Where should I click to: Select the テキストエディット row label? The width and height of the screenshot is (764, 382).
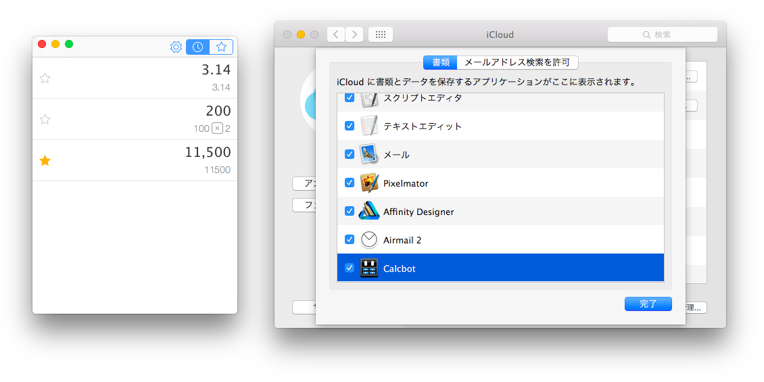423,126
